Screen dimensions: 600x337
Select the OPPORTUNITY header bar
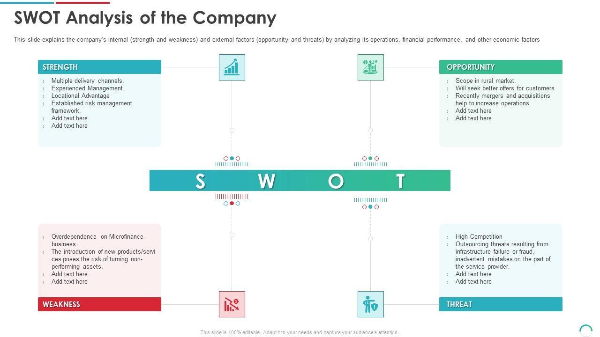pyautogui.click(x=501, y=67)
